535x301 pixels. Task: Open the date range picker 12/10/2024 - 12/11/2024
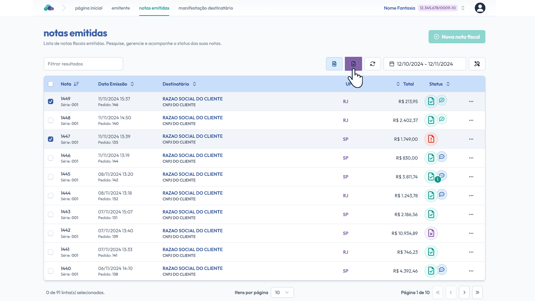click(425, 64)
